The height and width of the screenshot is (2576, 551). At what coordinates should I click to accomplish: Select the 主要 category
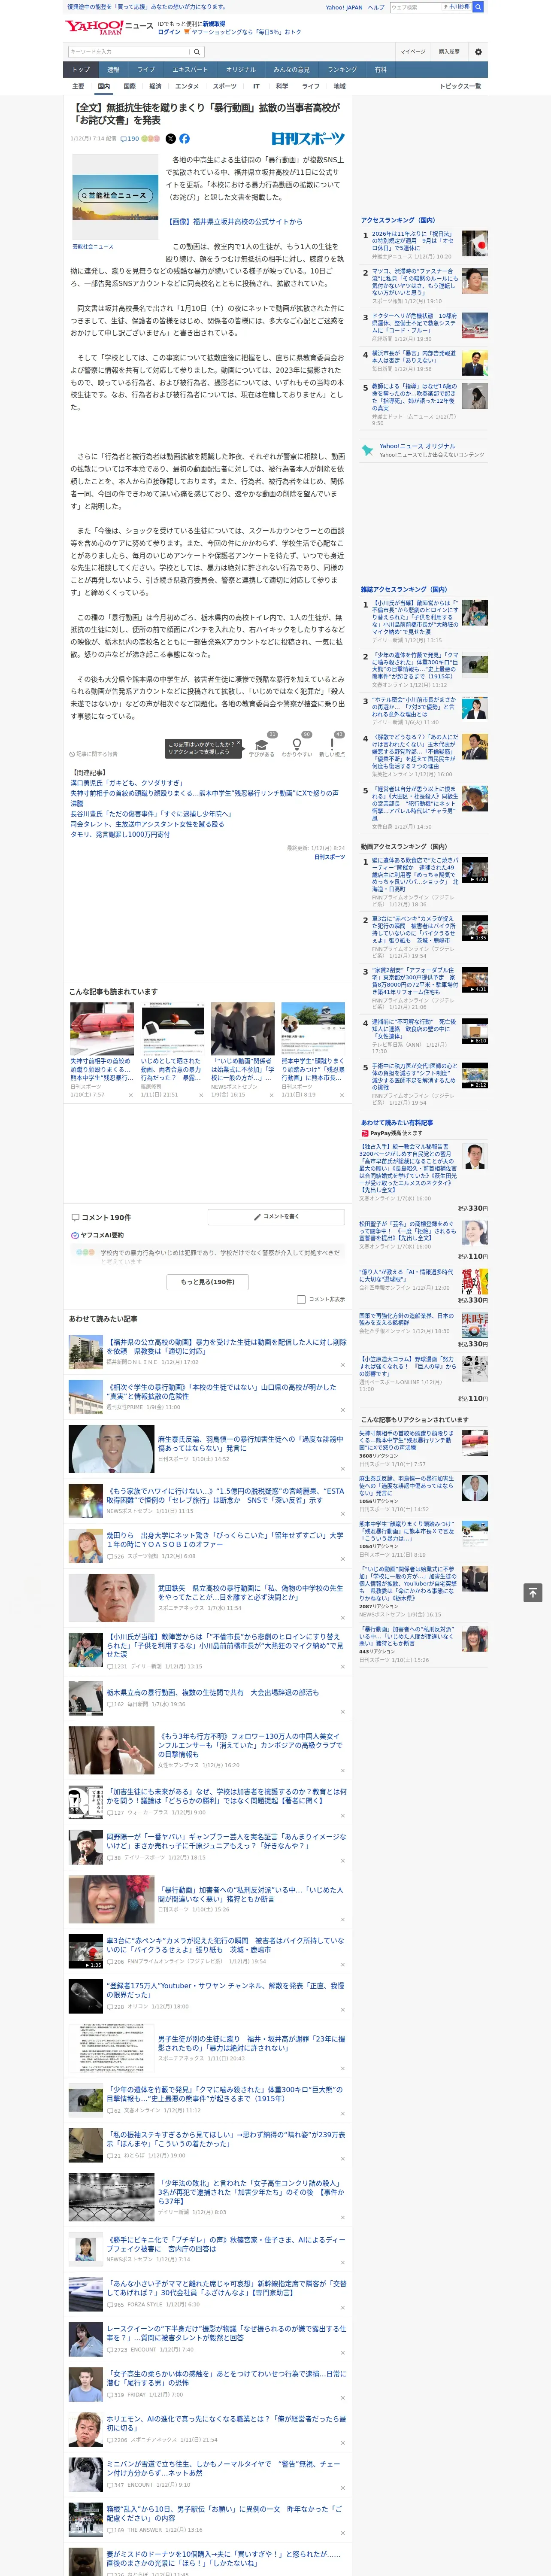tap(78, 86)
